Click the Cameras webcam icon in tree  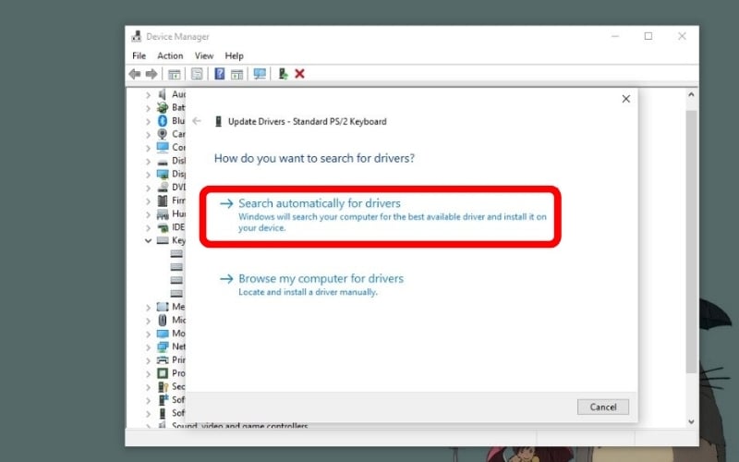(163, 134)
